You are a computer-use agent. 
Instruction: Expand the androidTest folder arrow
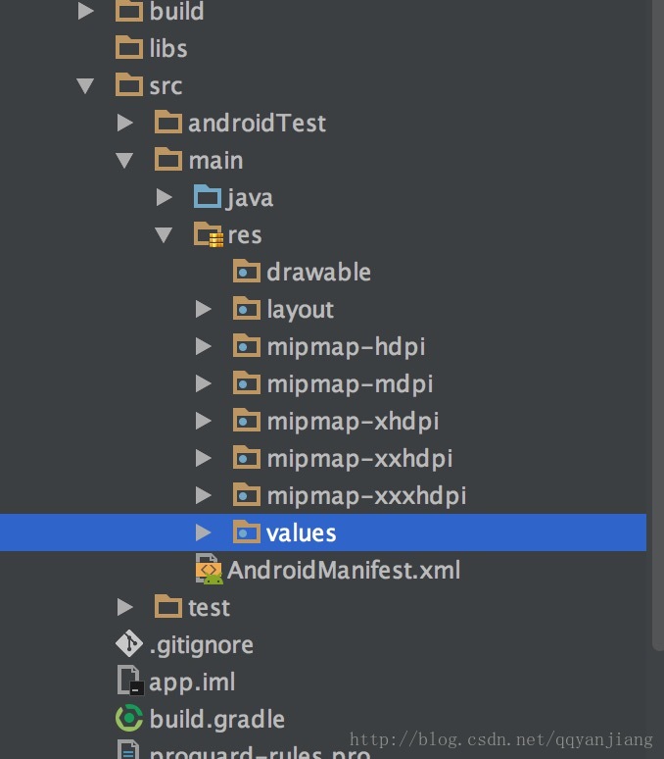tap(124, 123)
